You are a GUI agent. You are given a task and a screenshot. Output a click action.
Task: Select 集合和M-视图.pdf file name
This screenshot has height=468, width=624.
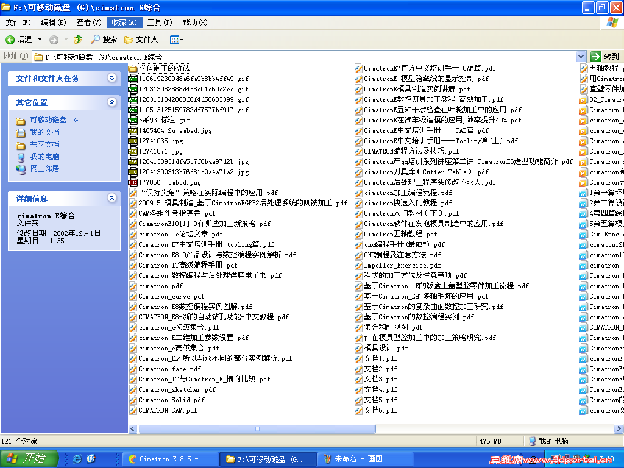coord(393,327)
